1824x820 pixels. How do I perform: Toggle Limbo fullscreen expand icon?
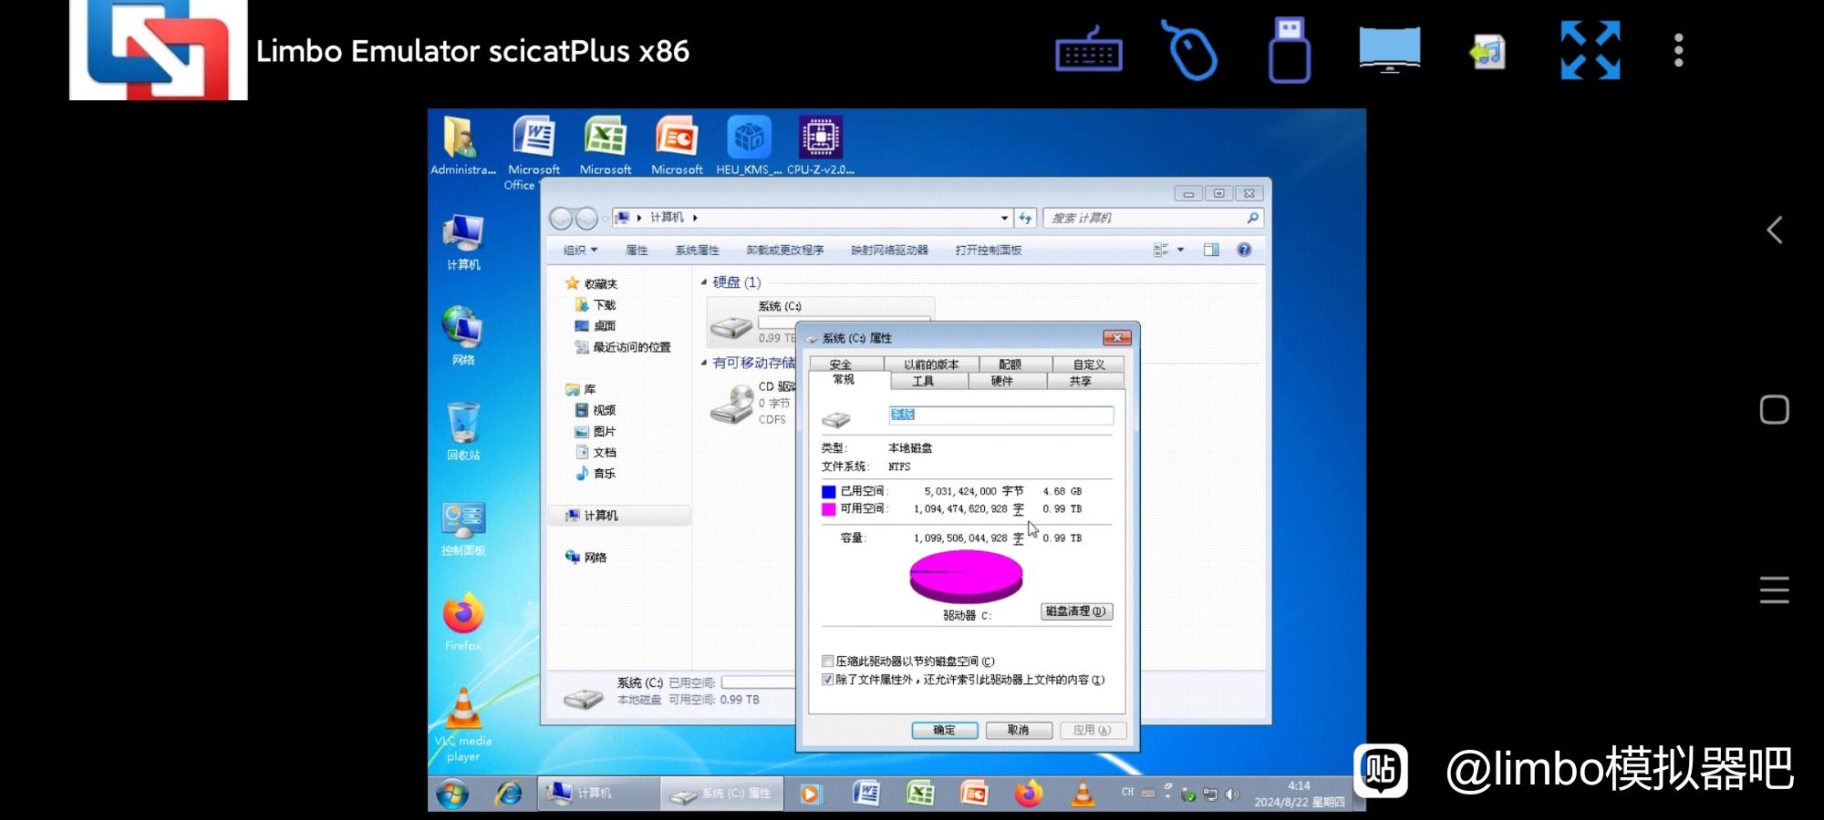click(x=1590, y=50)
